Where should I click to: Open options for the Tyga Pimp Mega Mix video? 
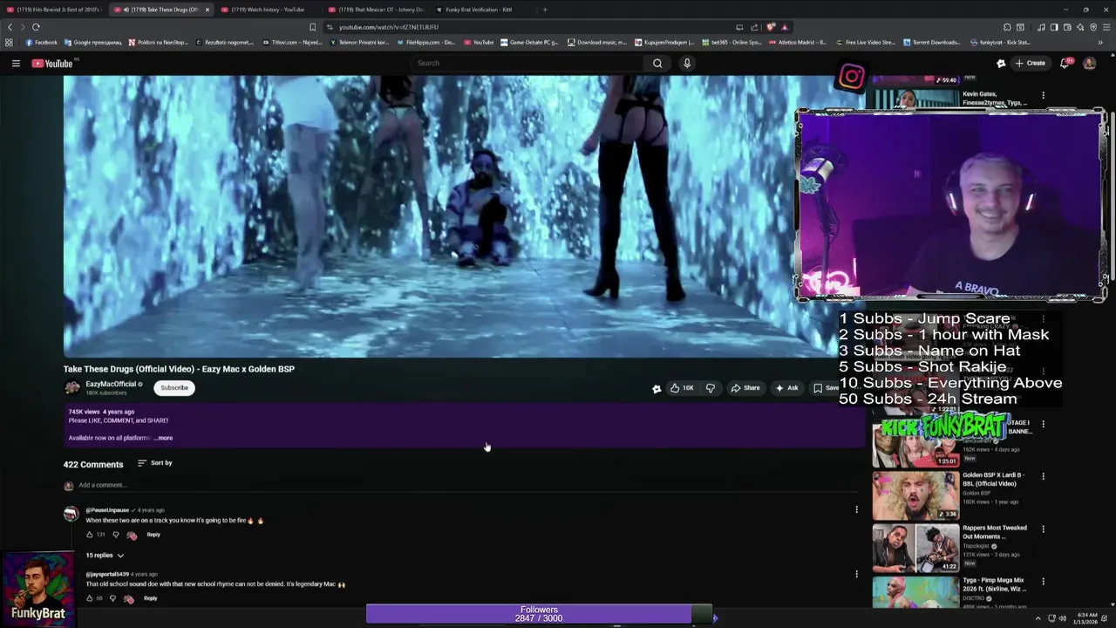tap(1043, 581)
